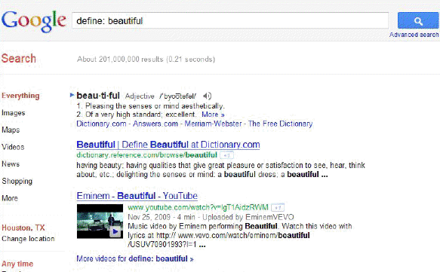This screenshot has height=272, width=440.
Task: Open 'Beautiful | Define Beautiful at Dictionary.com' result
Action: (168, 145)
